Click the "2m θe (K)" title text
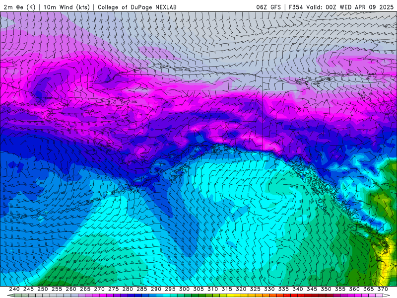The image size is (397, 298). (19, 7)
